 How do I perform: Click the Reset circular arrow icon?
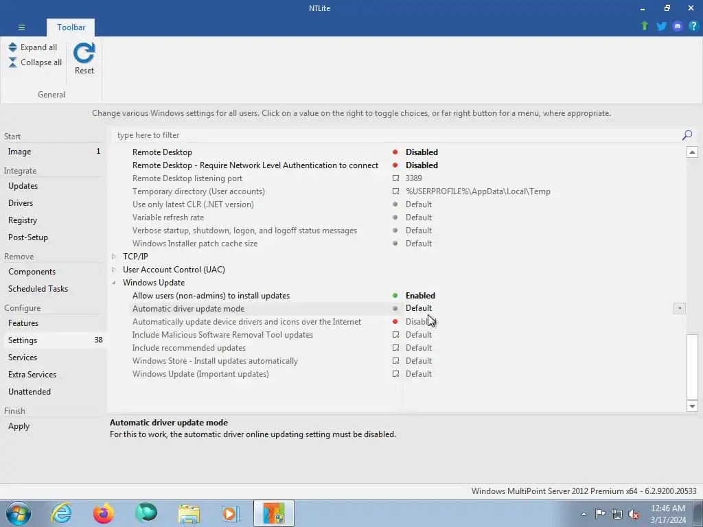tap(84, 53)
